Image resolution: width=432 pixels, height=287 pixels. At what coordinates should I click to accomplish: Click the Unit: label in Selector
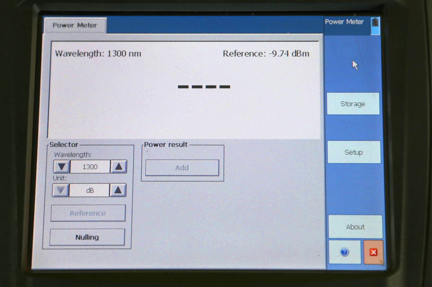60,178
